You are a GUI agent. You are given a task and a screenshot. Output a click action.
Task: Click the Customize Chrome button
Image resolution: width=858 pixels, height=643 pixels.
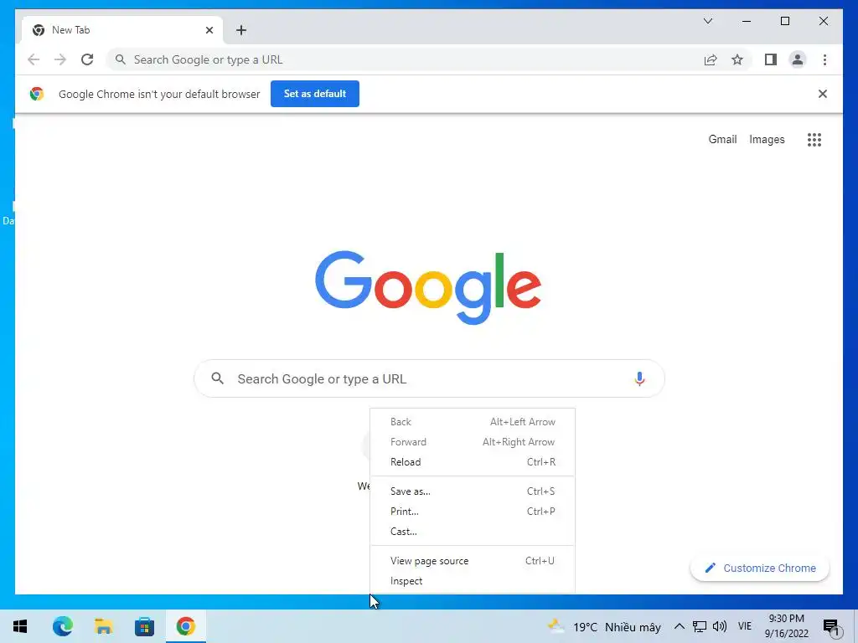760,568
